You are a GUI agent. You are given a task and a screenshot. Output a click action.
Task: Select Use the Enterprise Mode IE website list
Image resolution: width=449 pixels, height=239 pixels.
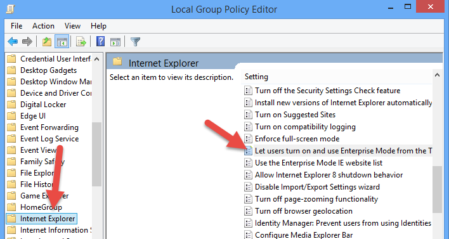[x=319, y=163]
